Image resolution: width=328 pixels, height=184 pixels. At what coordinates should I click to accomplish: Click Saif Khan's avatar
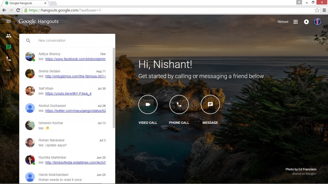(x=30, y=91)
